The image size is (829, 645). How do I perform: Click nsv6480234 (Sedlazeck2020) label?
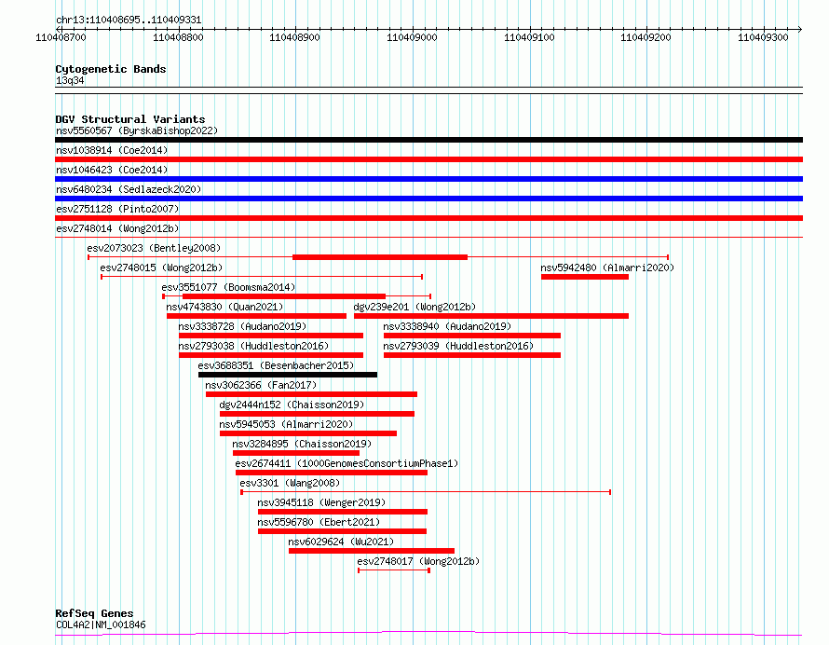tap(129, 189)
